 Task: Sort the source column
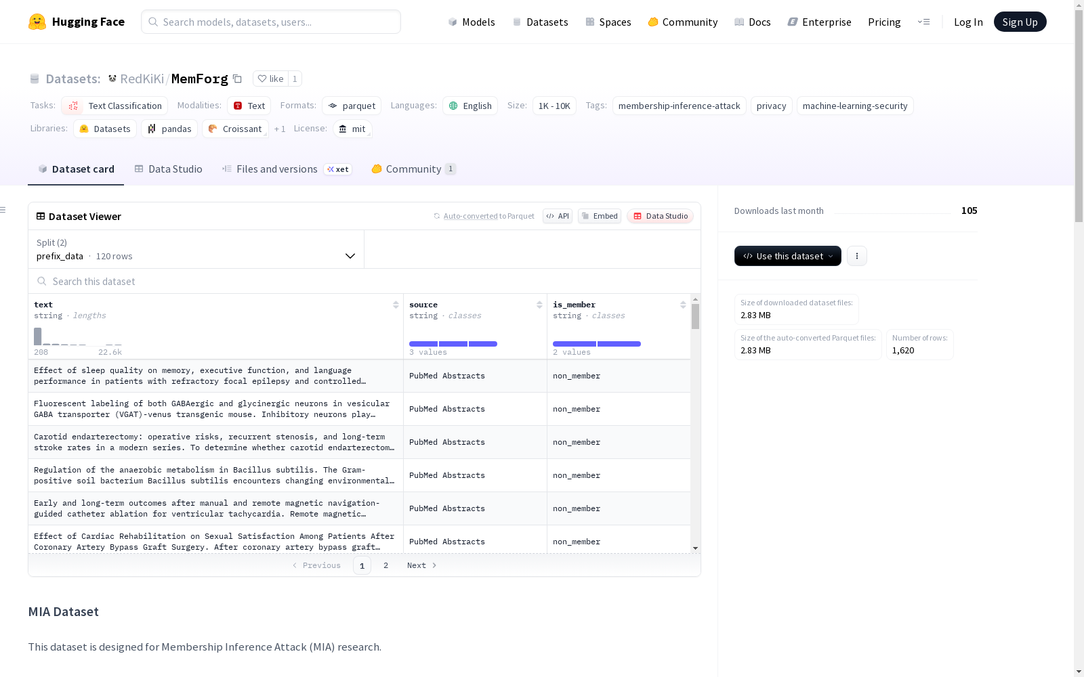pos(539,305)
